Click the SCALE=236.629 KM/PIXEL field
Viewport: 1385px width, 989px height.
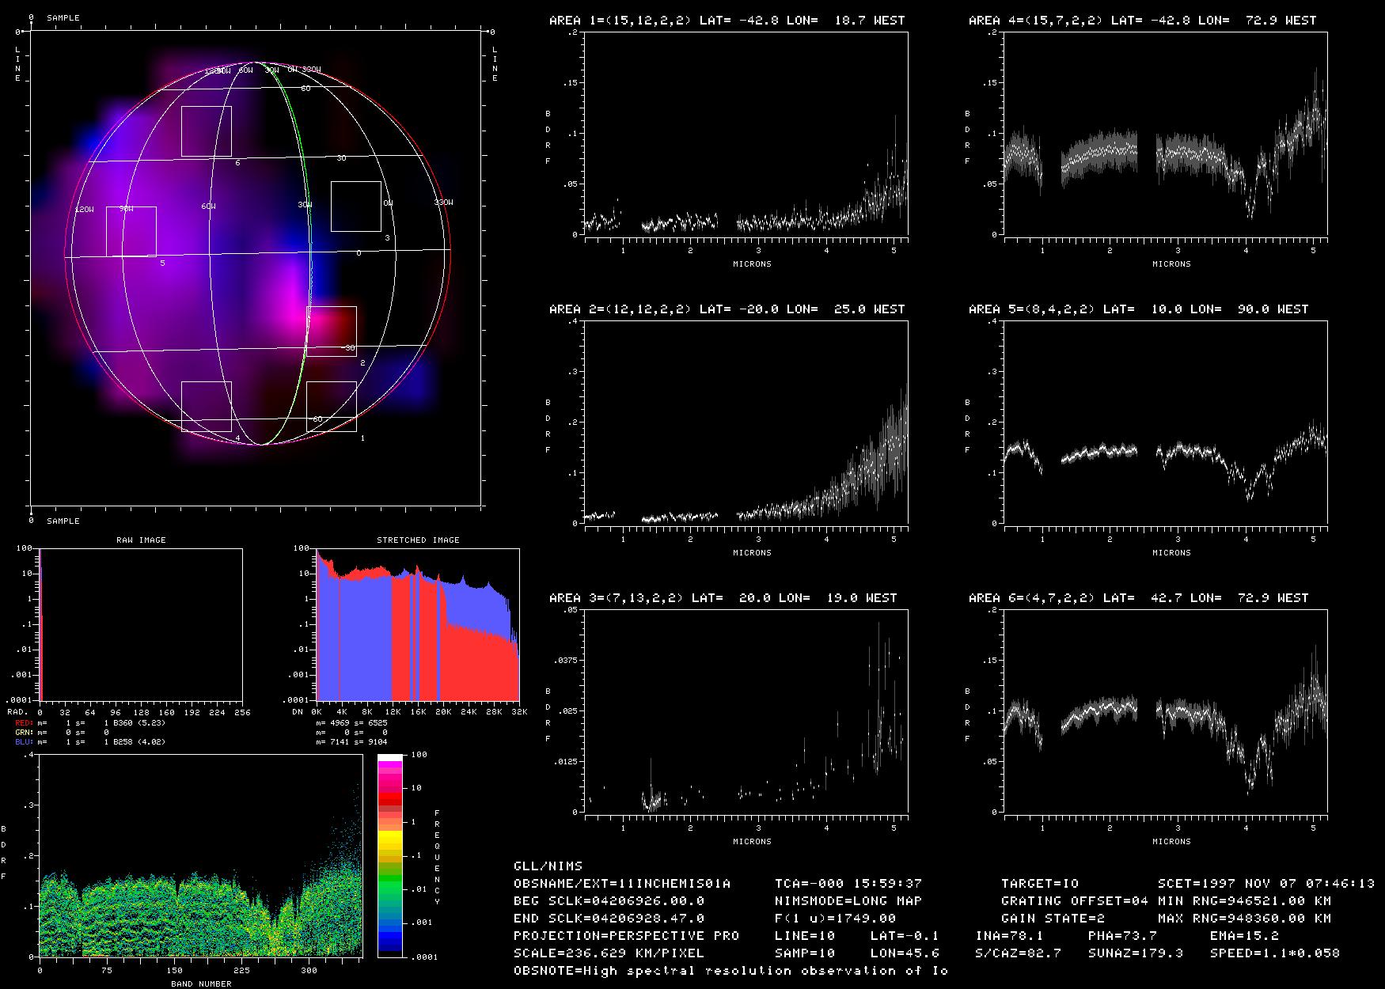point(609,953)
